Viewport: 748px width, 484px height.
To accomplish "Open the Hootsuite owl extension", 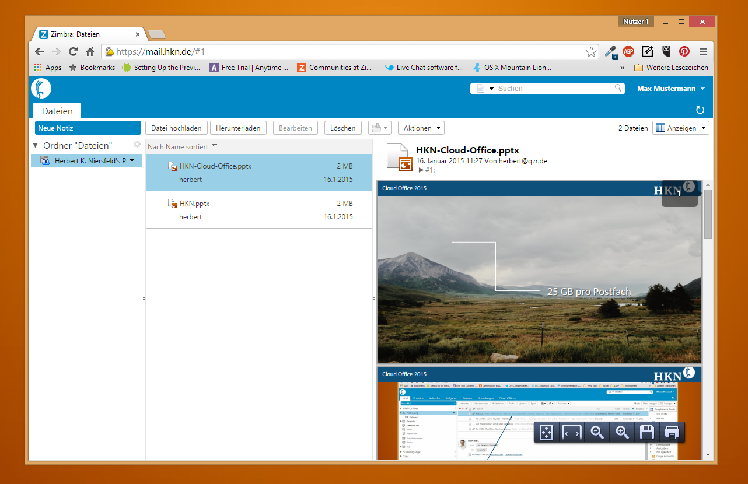I will pos(666,51).
